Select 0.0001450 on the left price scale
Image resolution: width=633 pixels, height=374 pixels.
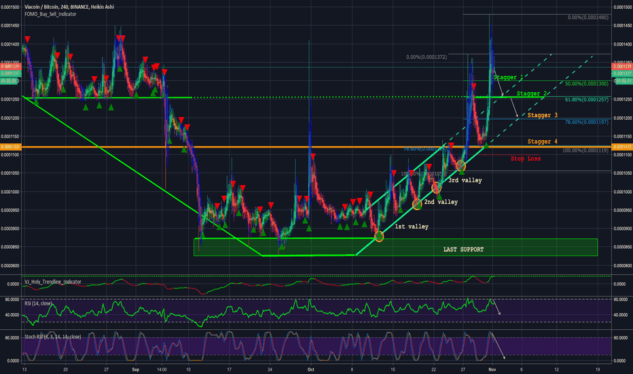click(x=10, y=25)
